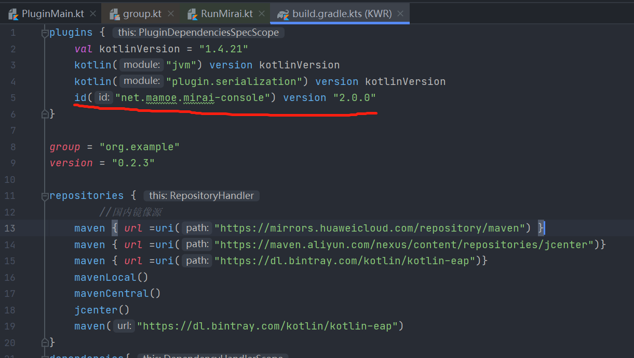Place cursor in the "1.4.21" string
Image resolution: width=634 pixels, height=358 pixels.
tap(224, 49)
